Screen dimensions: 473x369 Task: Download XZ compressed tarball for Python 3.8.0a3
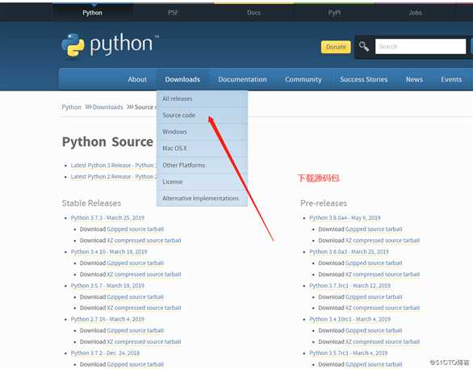(x=383, y=275)
